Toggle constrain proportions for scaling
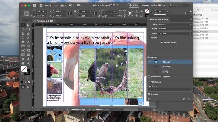Viewport: 218px width, 122px height. pos(95,13)
